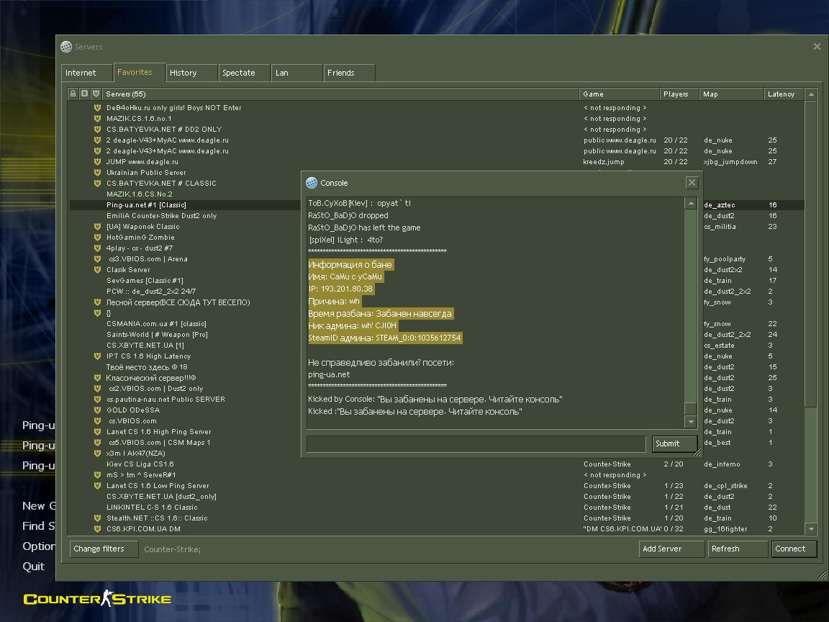
Task: Click the Change filters button
Action: [104, 549]
